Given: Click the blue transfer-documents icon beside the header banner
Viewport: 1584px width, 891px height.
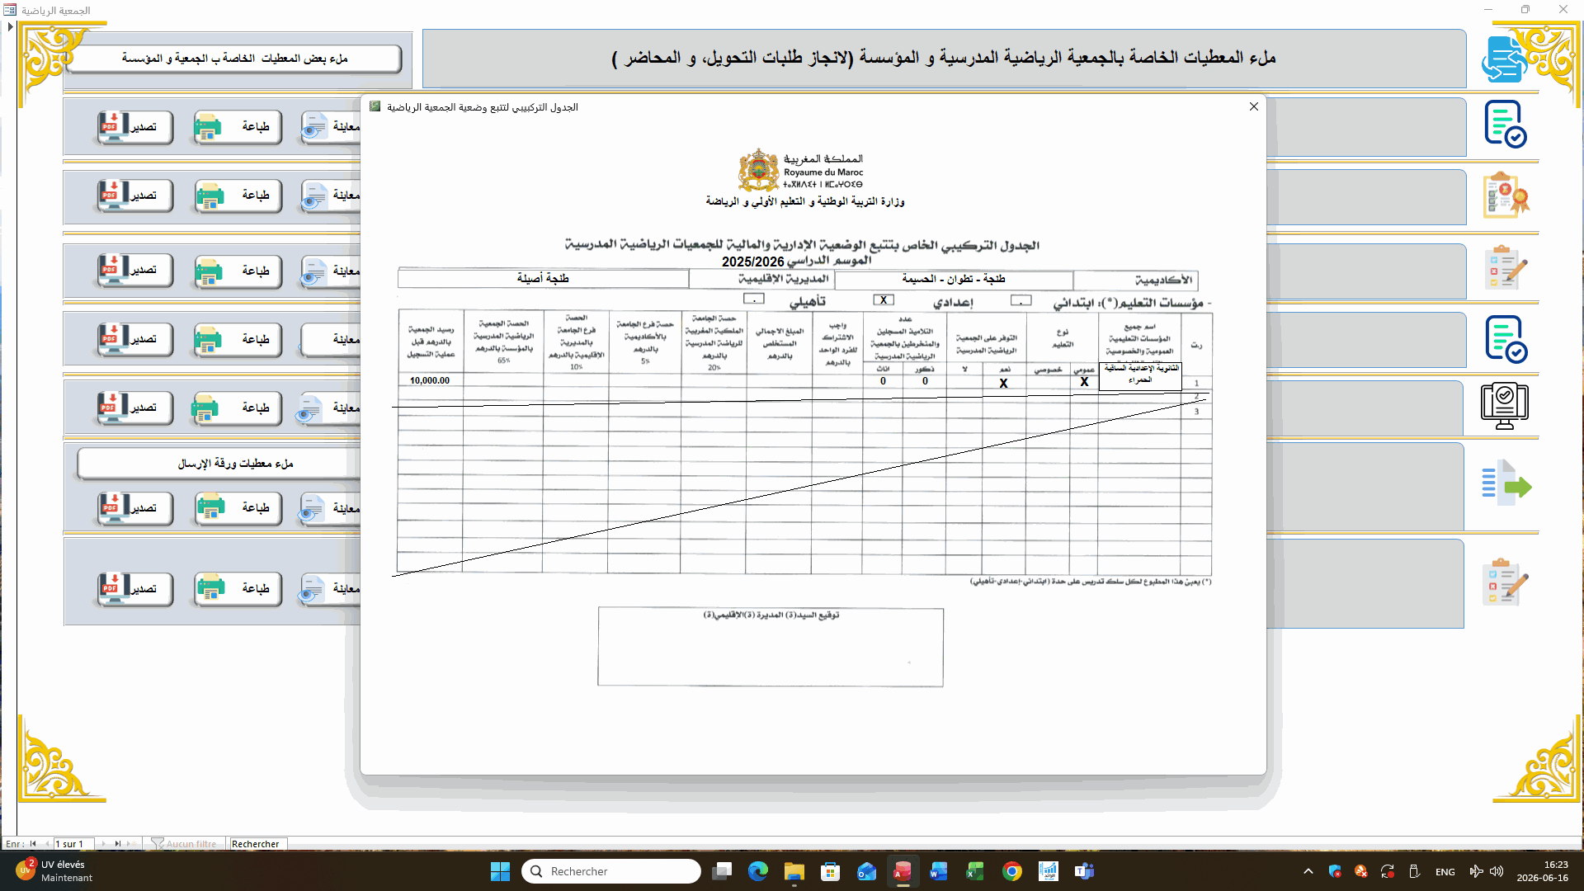Looking at the screenshot, I should [1503, 59].
